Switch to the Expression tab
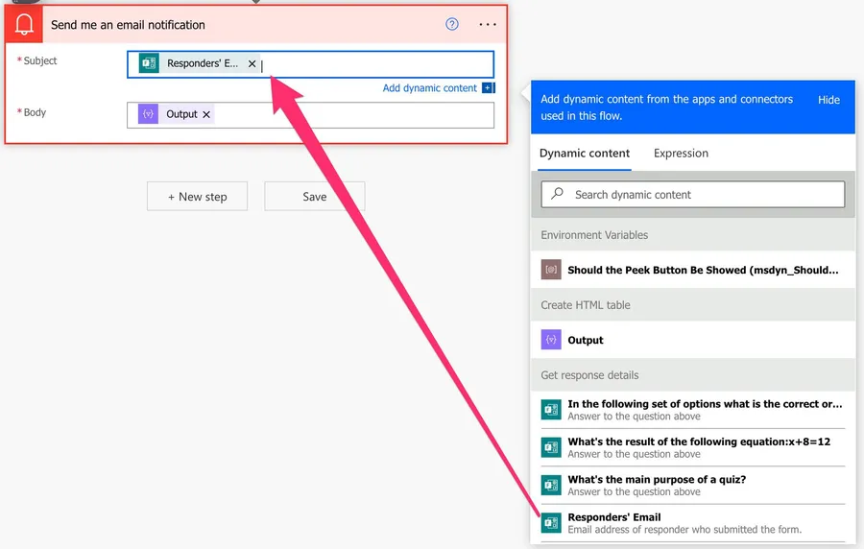The width and height of the screenshot is (864, 549). pos(681,154)
